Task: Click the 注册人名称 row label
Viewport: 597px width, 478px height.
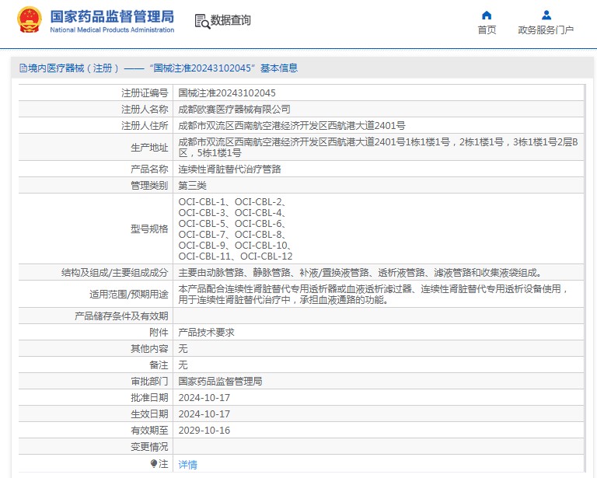Action: tap(145, 110)
